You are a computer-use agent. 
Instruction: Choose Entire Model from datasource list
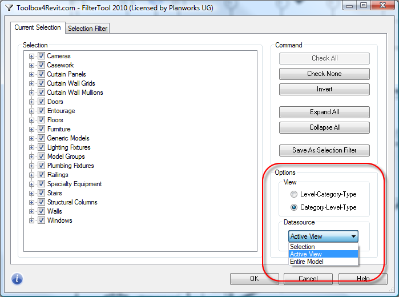307,262
